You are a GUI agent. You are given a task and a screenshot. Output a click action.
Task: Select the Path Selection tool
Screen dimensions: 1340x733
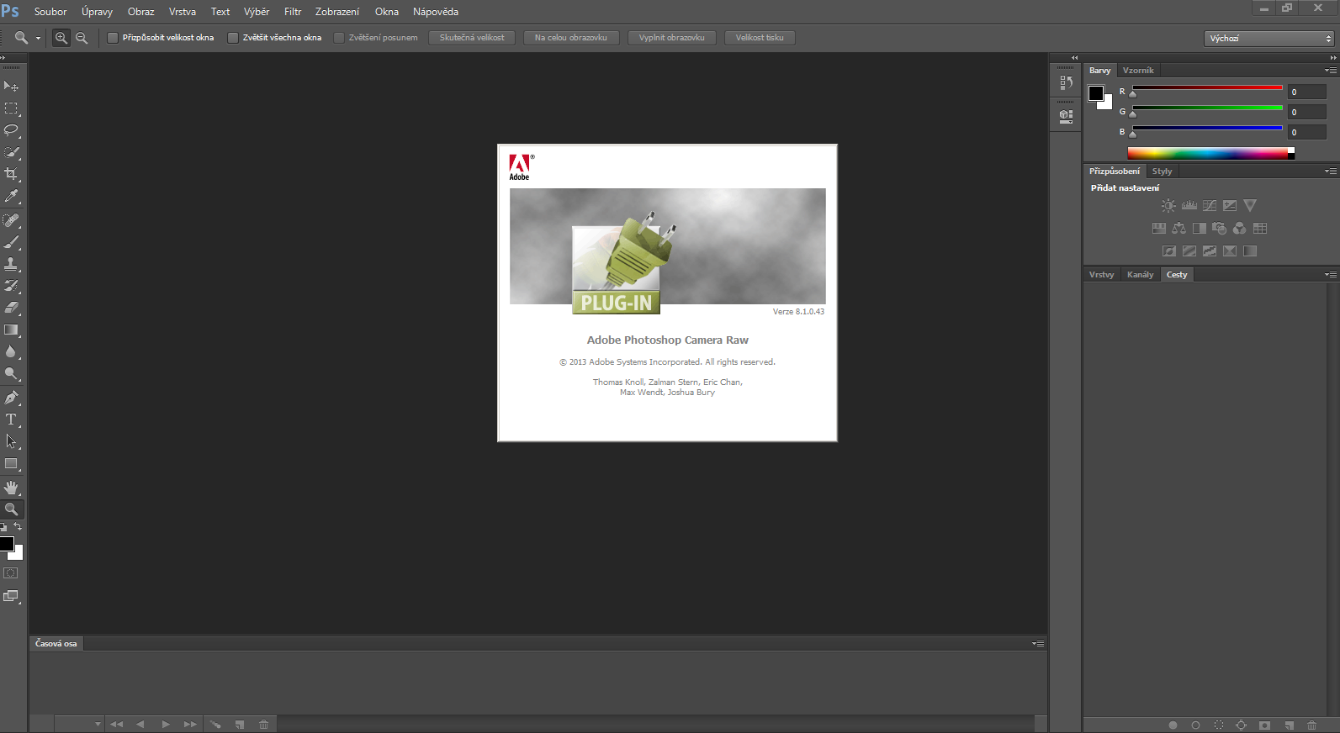point(11,441)
